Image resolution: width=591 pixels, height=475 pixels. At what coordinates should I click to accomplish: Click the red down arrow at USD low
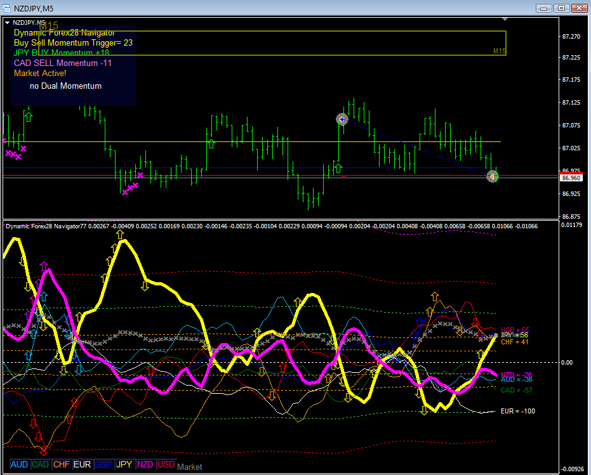[x=44, y=450]
